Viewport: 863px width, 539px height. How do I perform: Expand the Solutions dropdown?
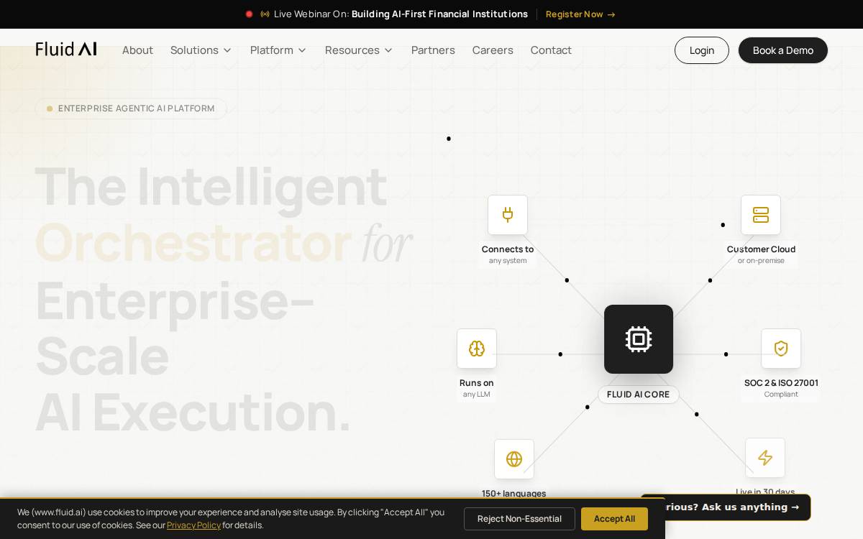(x=201, y=50)
